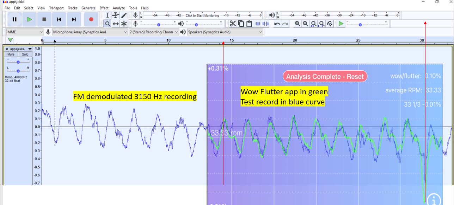This screenshot has width=454, height=205.
Task: Click the Cut scissors icon
Action: pos(233,24)
